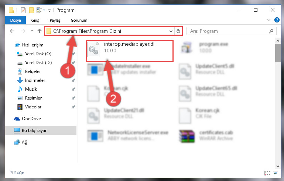Unpin Müzik using its pin icon
This screenshot has height=181, width=284.
point(73,89)
